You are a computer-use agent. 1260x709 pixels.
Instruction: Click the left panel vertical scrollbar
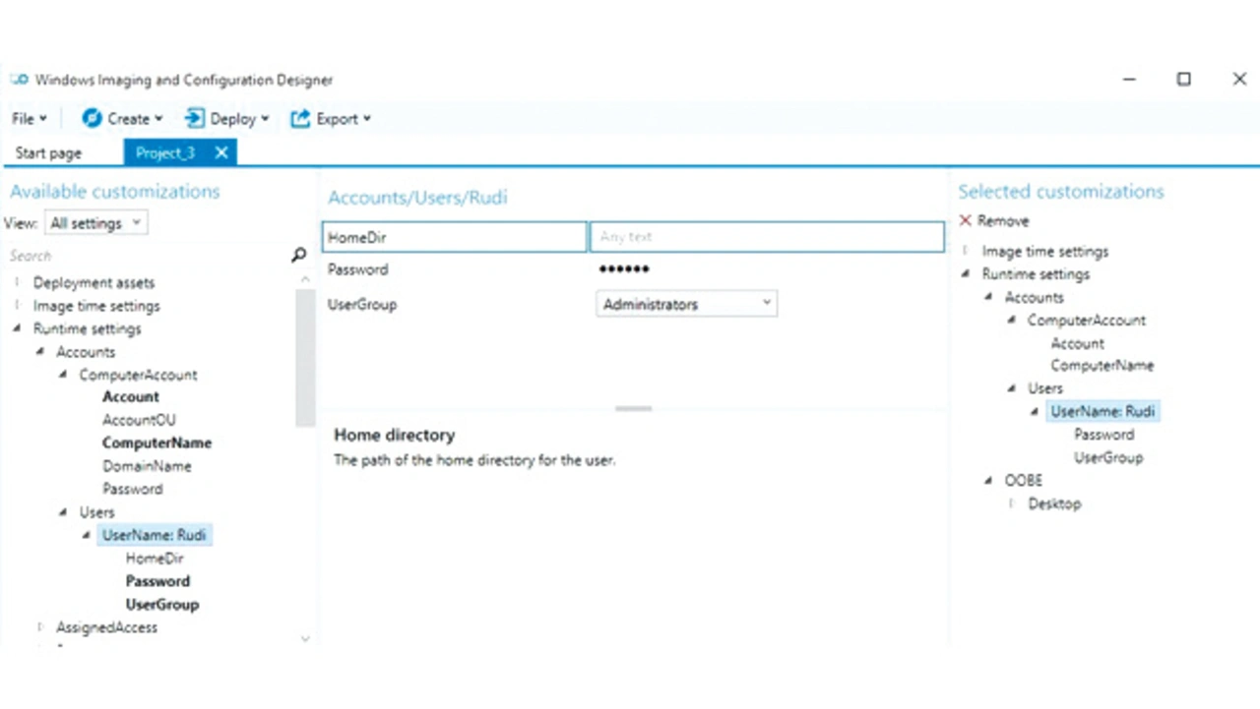coord(305,354)
